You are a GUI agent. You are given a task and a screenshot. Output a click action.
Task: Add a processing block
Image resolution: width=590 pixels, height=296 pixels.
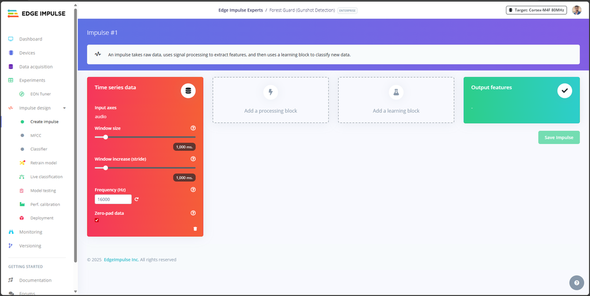(271, 100)
